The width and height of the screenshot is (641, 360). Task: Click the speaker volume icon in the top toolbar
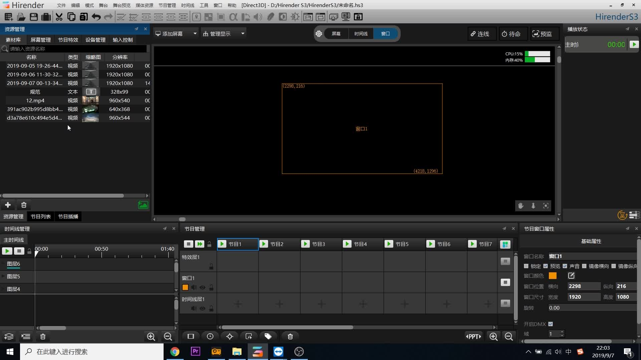(x=258, y=17)
